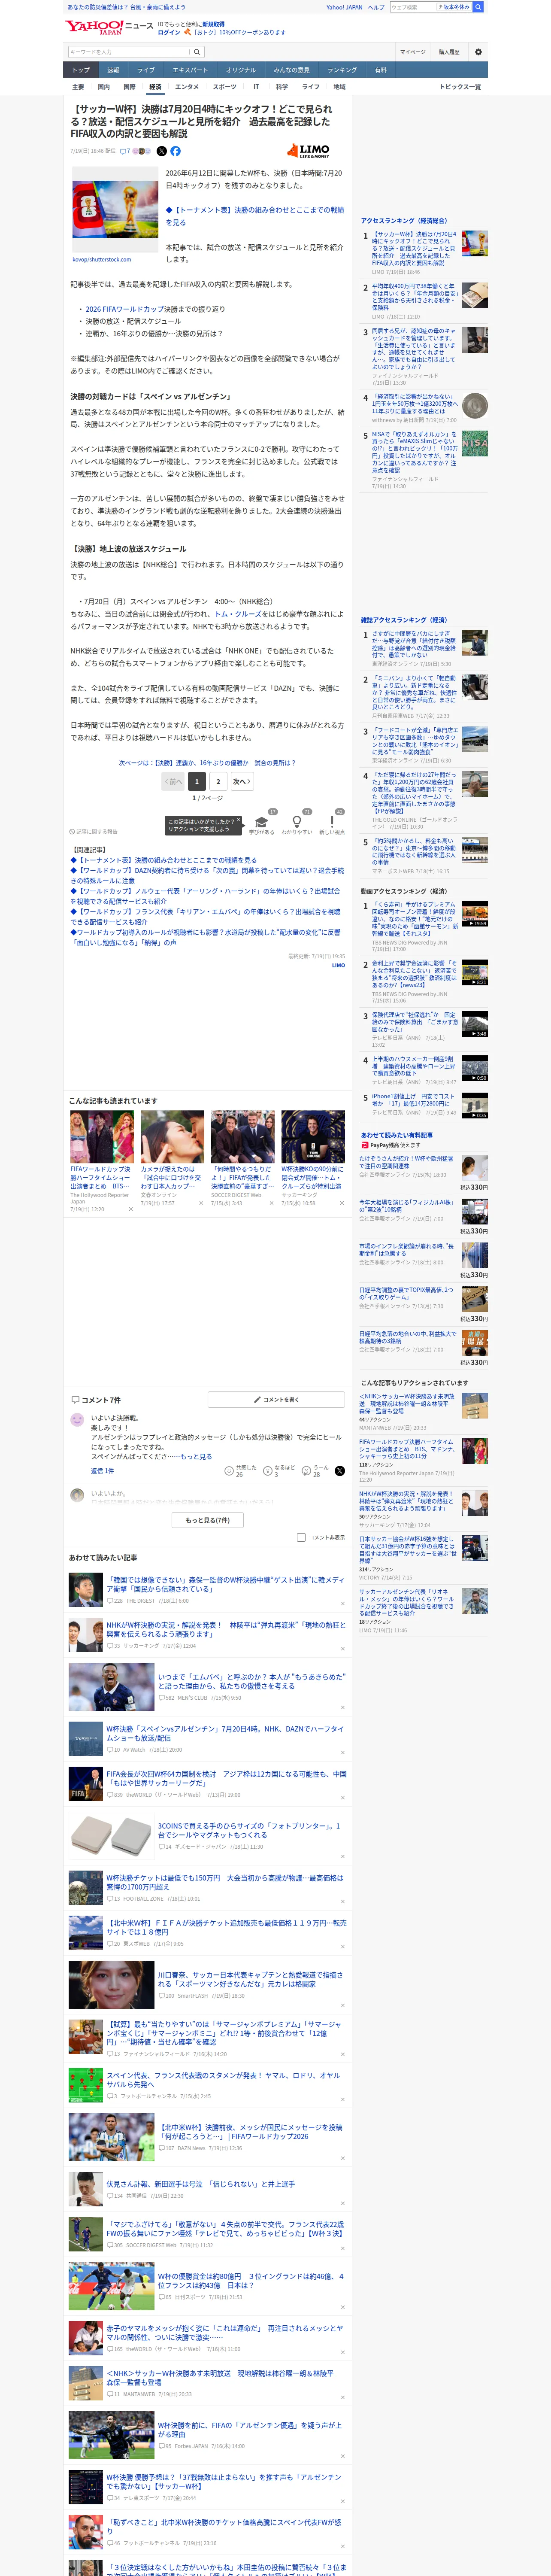Share first comment via X icon
The width and height of the screenshot is (551, 2576).
[339, 1471]
